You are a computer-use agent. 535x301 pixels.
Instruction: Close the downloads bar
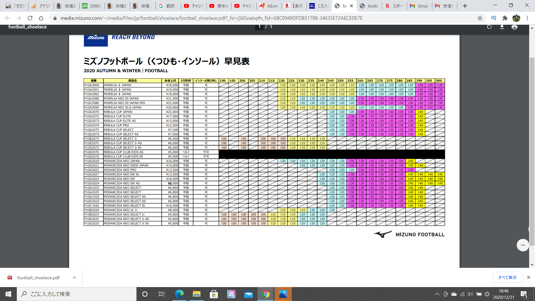click(x=529, y=277)
